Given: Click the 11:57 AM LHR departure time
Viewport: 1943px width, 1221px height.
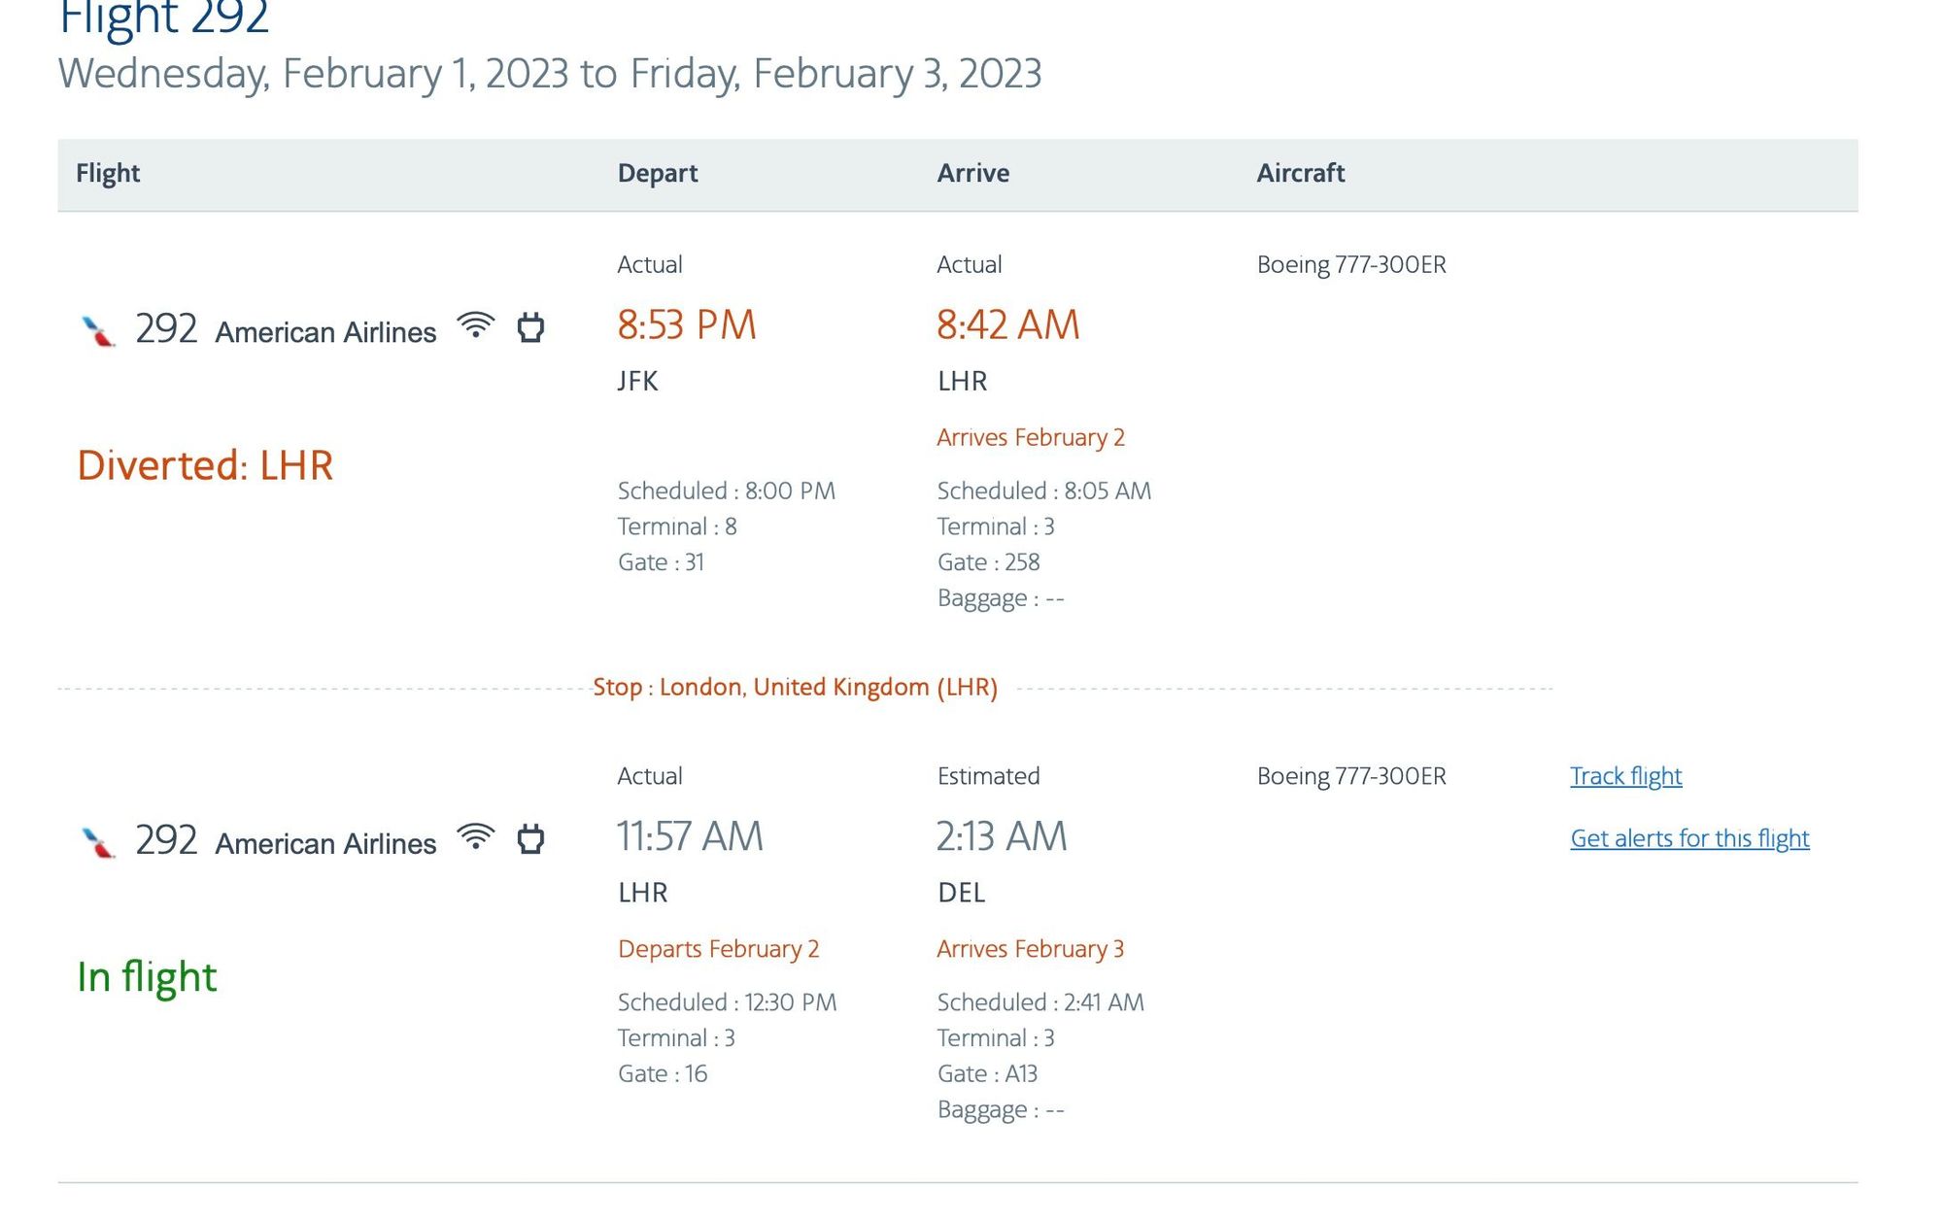Looking at the screenshot, I should tap(690, 836).
